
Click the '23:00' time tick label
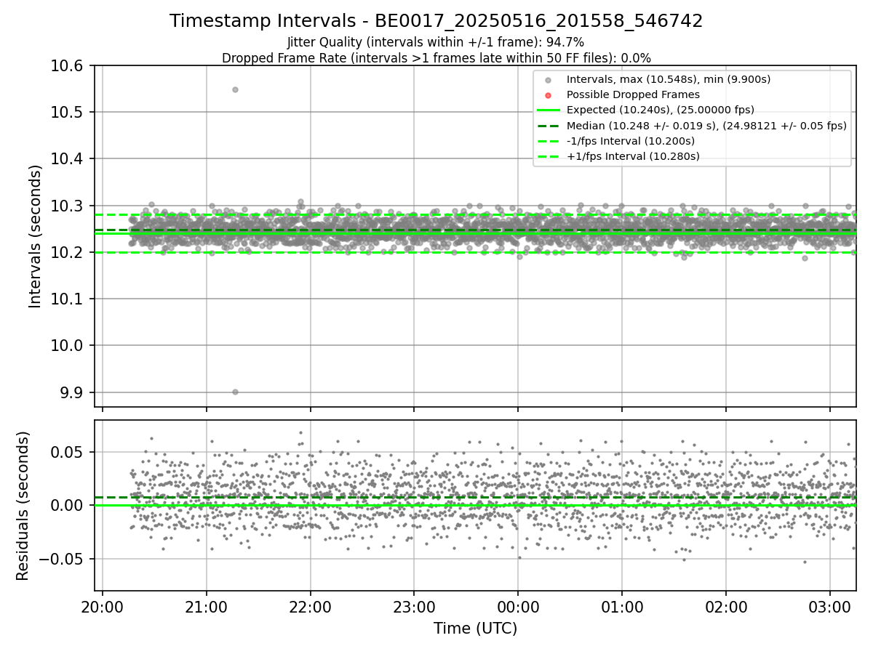coord(414,606)
